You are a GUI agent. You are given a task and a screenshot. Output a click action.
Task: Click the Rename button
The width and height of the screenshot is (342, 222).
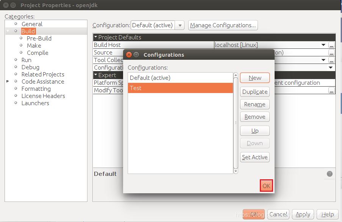coord(255,104)
